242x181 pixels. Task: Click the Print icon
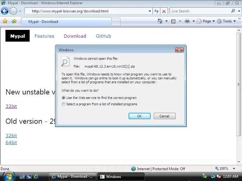[187, 21]
